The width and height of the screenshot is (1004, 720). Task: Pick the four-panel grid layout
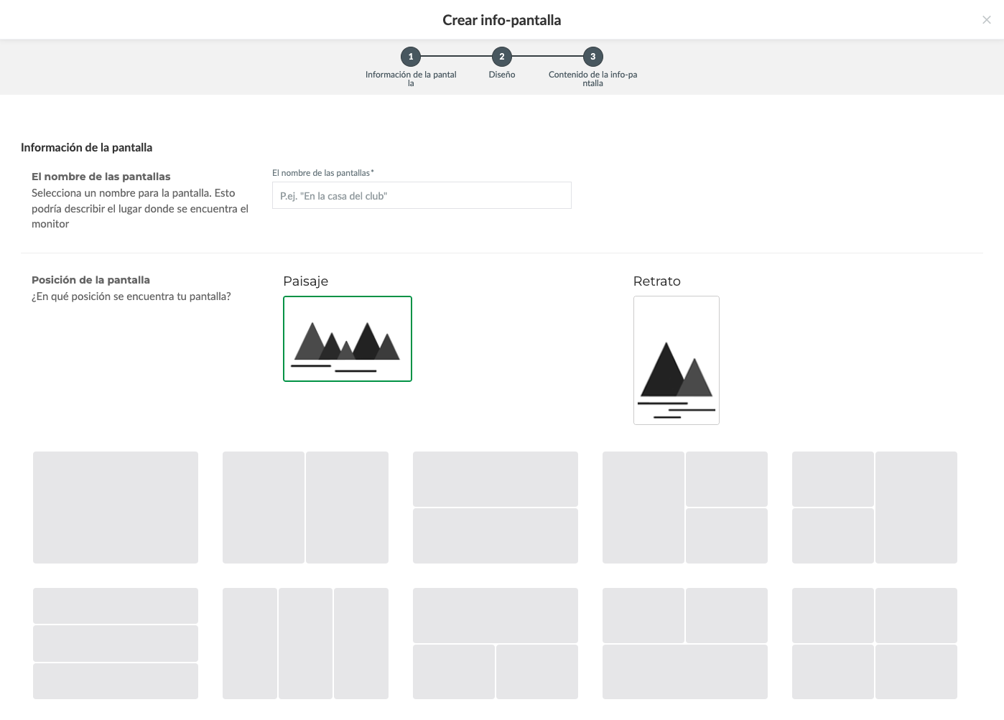[874, 643]
